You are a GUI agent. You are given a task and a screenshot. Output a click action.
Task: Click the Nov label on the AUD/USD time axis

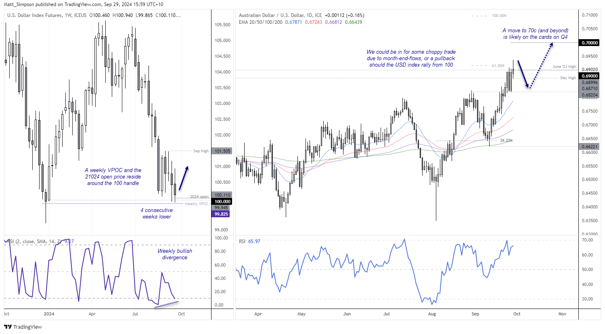(x=562, y=314)
